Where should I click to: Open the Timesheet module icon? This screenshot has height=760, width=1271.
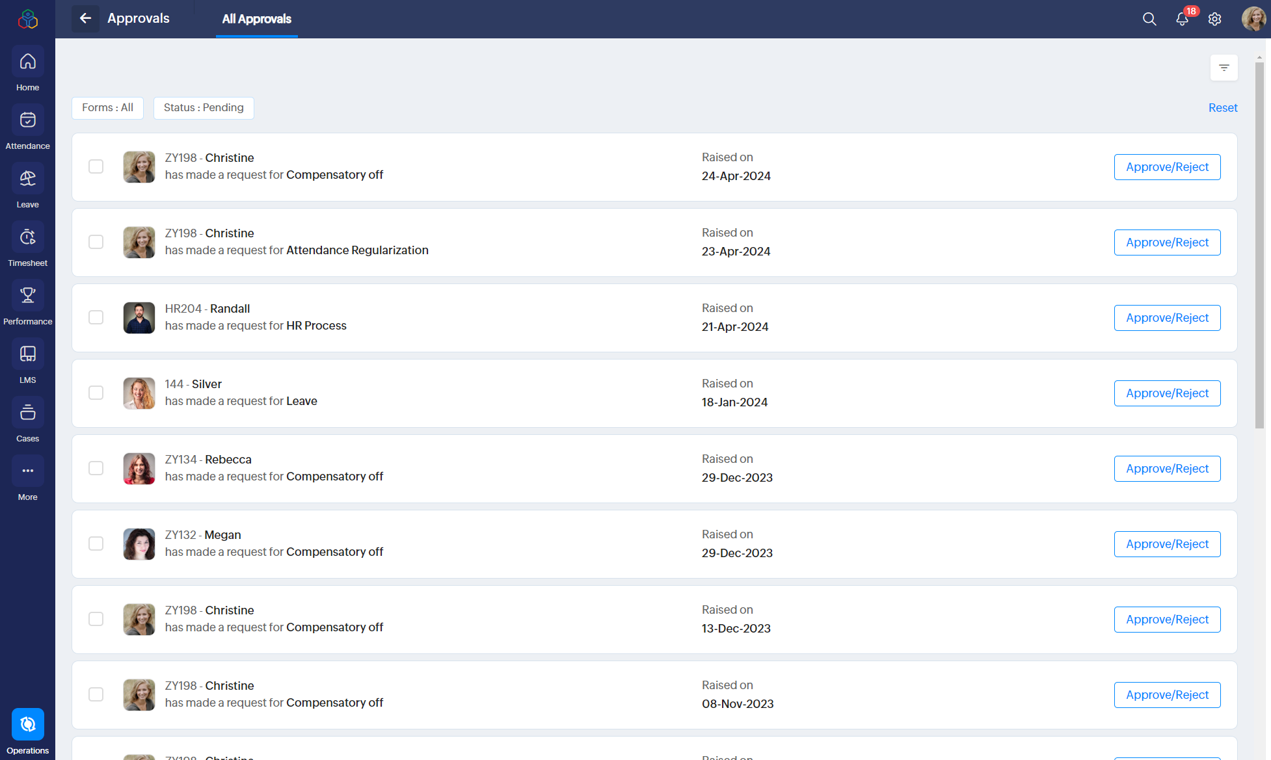(27, 237)
